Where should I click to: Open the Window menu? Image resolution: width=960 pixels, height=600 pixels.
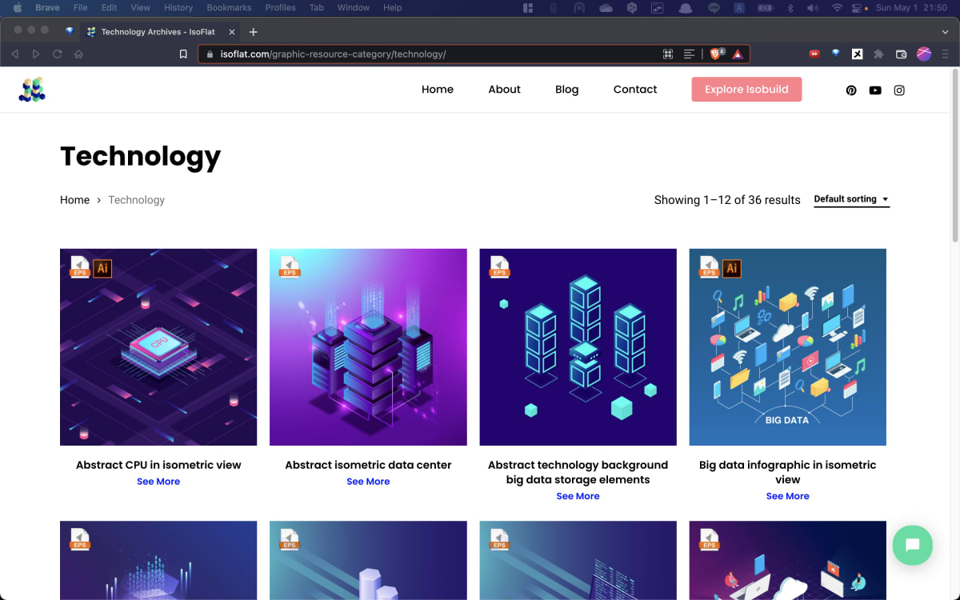(x=354, y=8)
